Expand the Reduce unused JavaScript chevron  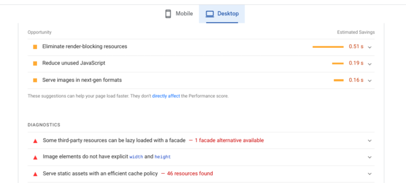click(x=369, y=64)
